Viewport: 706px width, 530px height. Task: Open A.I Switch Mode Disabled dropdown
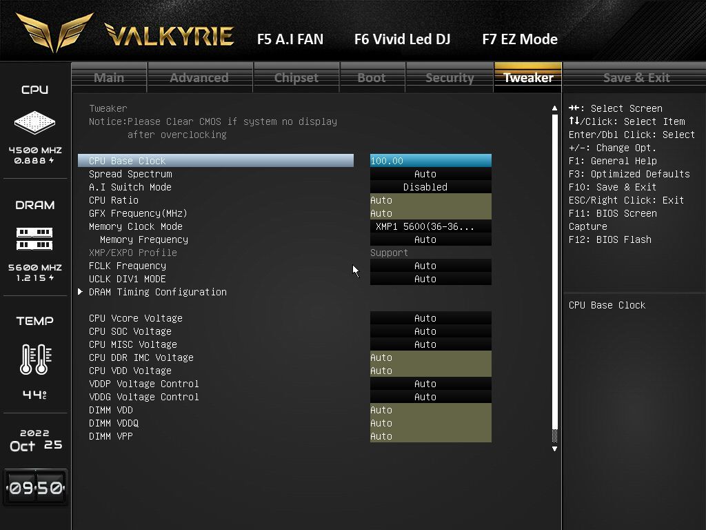click(x=430, y=187)
